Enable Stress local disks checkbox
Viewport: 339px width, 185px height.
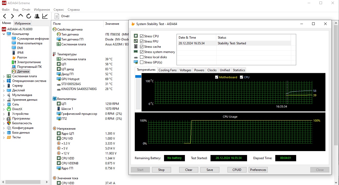142,57
